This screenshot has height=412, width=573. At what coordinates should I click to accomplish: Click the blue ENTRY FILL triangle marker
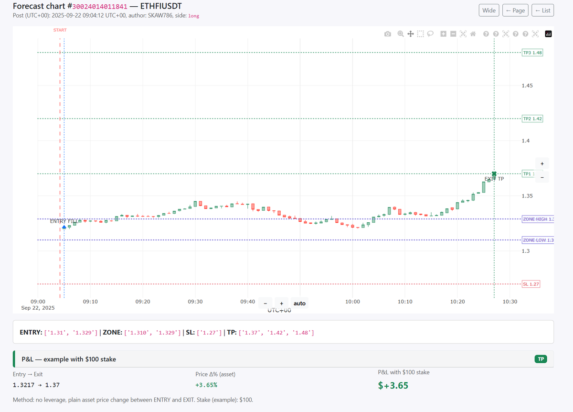pos(64,227)
